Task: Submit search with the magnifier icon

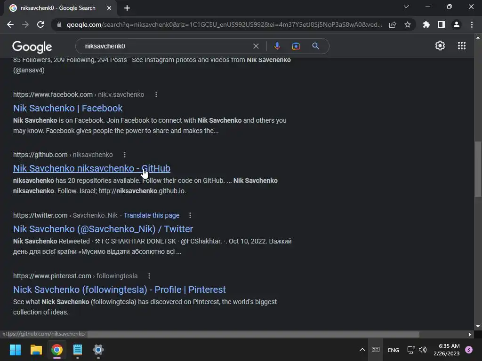Action: 315,46
